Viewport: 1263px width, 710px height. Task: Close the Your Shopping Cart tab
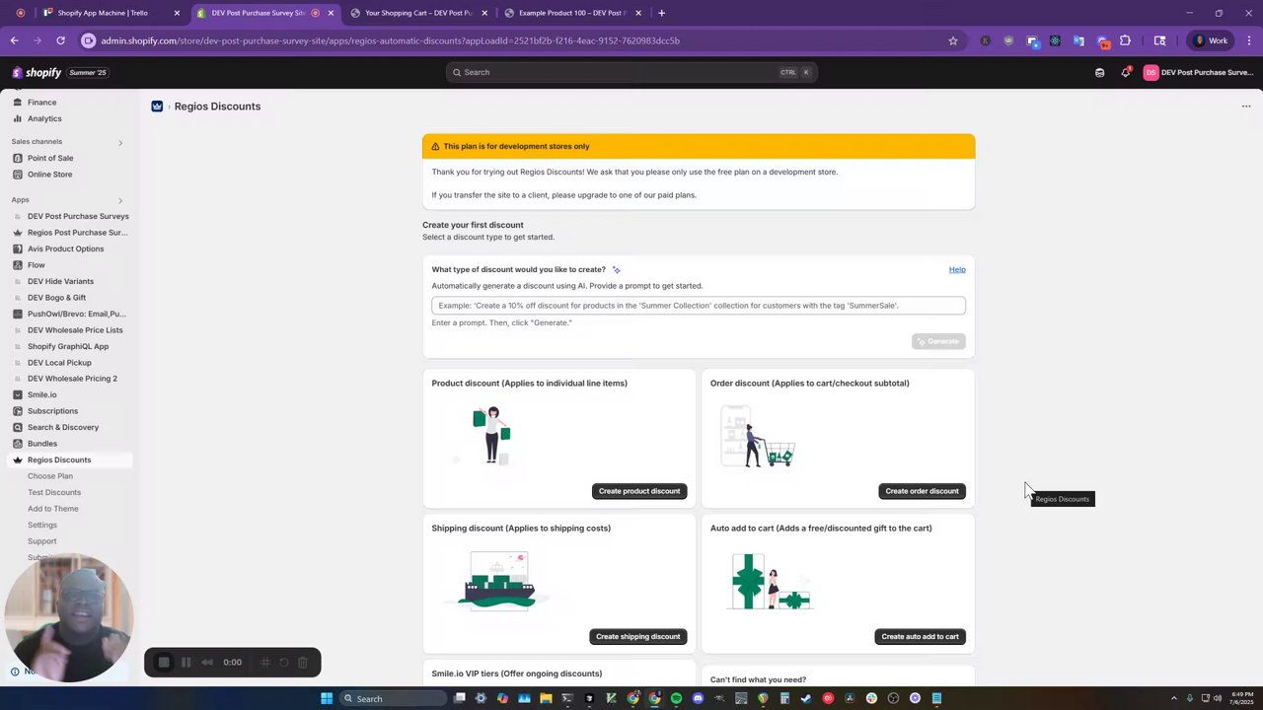[x=484, y=13]
